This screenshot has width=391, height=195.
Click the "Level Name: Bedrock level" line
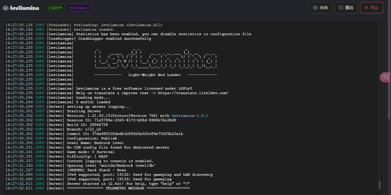click(65, 143)
